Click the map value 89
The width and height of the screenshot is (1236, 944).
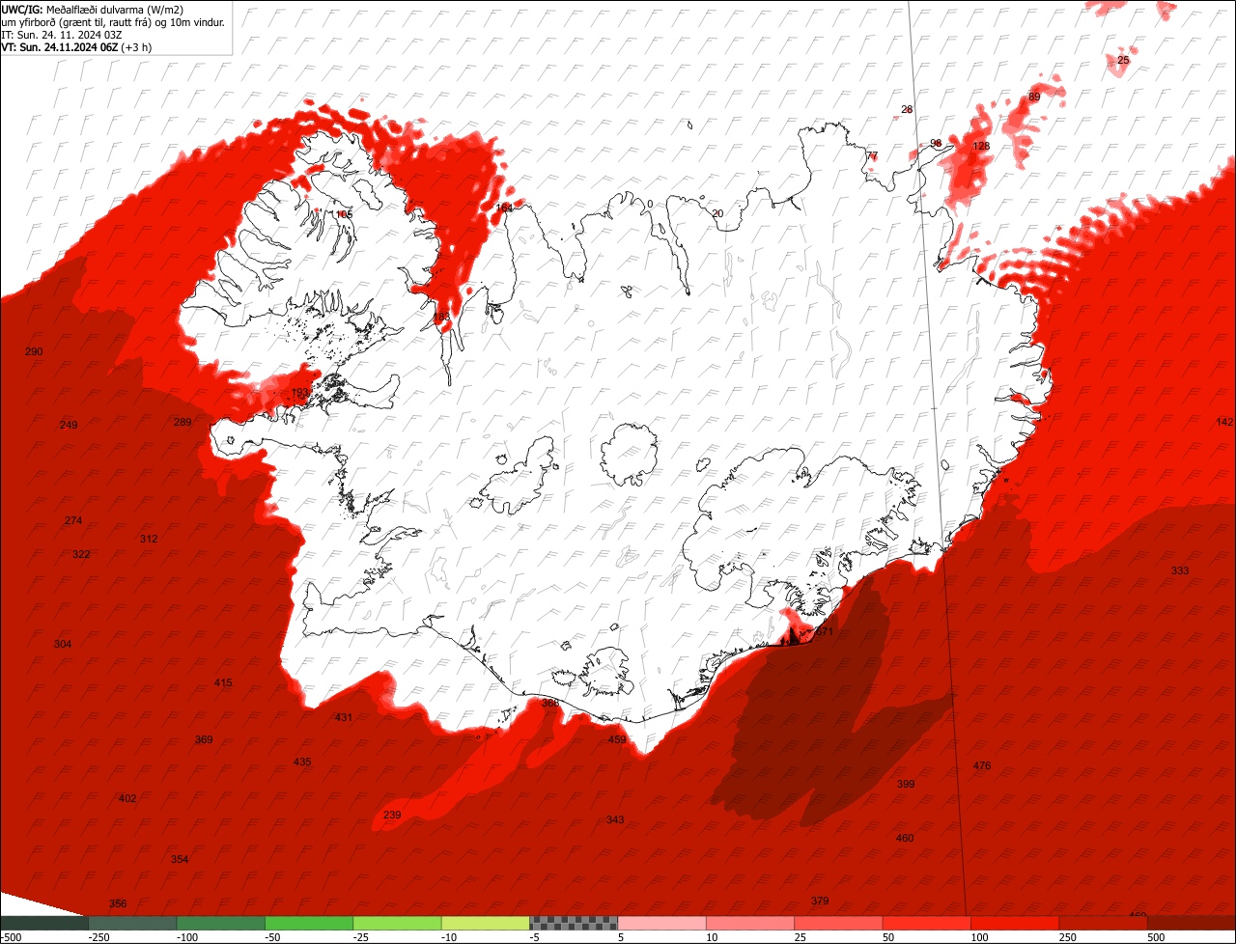pyautogui.click(x=1034, y=97)
